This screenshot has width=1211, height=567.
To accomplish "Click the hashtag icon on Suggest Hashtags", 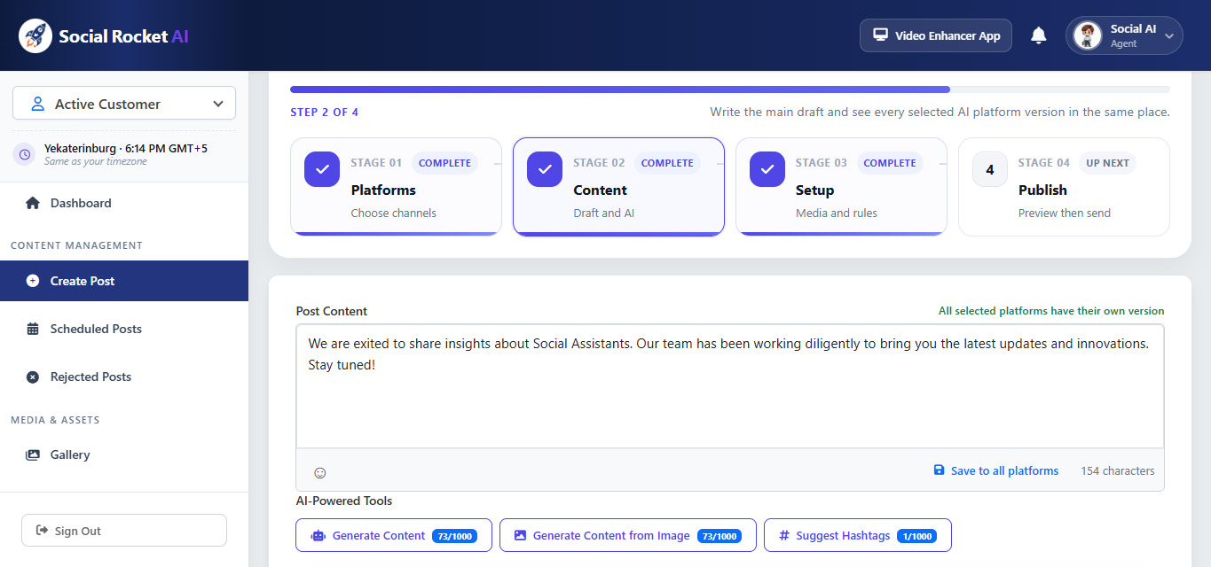I will click(784, 535).
